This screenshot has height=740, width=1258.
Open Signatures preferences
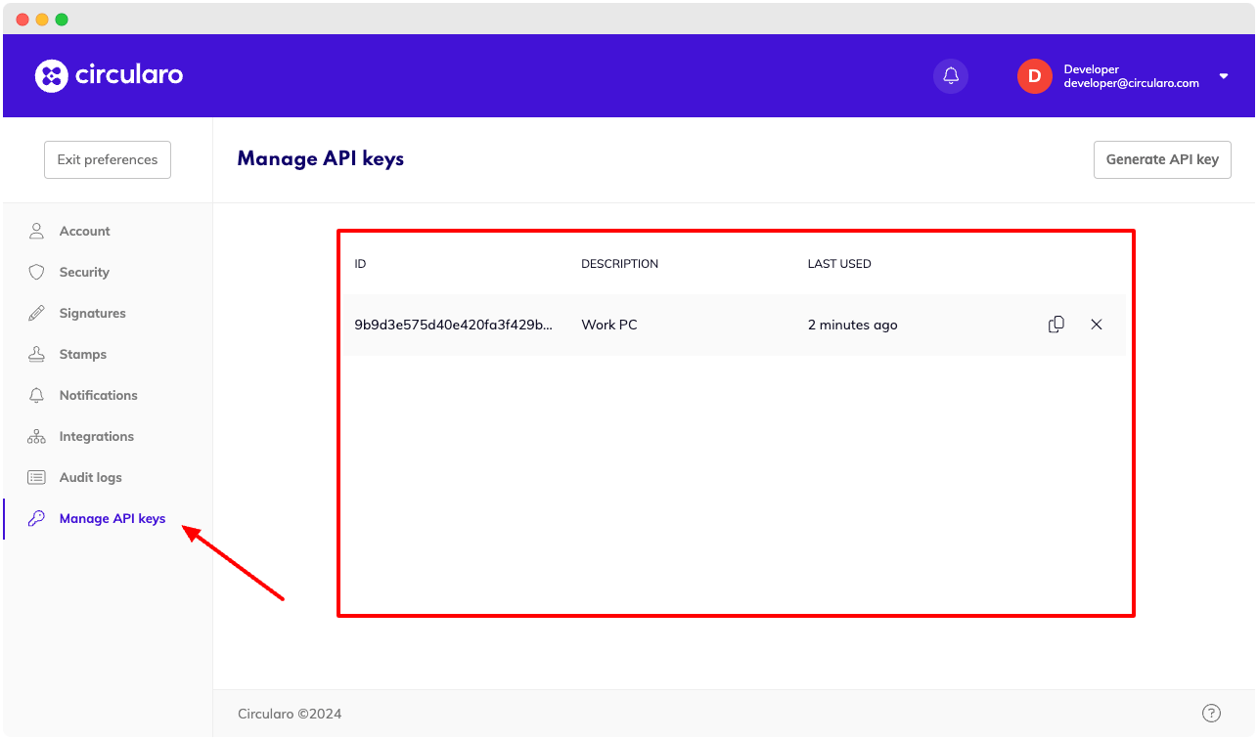point(92,313)
